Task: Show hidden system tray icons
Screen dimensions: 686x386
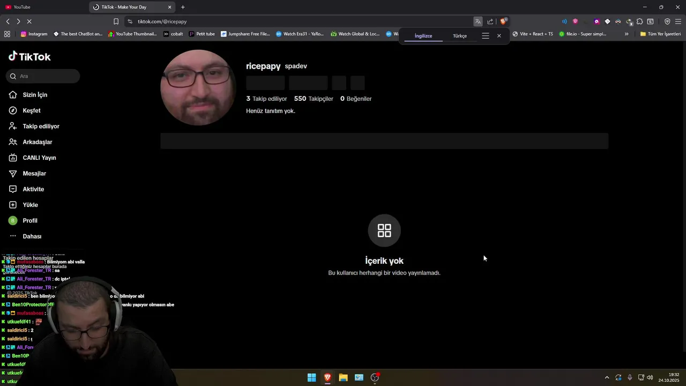Action: (x=607, y=377)
